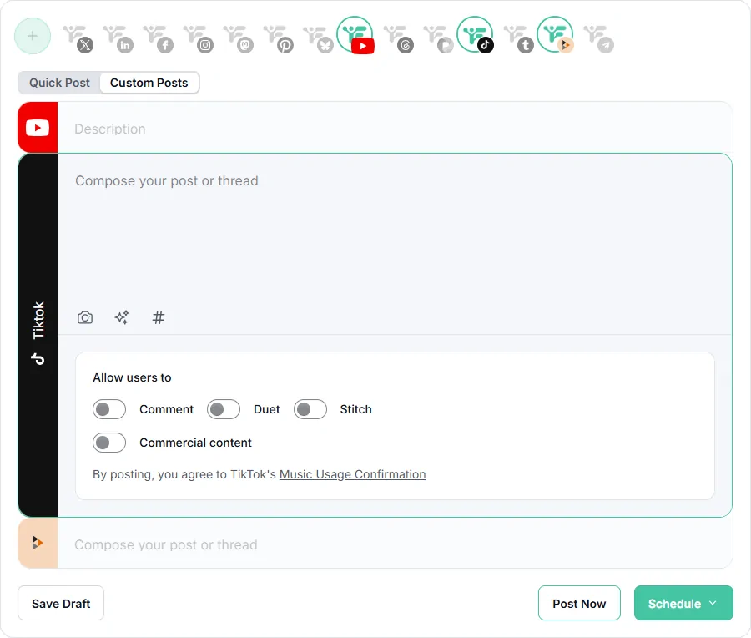Select the Telegram account avatar
The height and width of the screenshot is (638, 751).
tap(599, 38)
